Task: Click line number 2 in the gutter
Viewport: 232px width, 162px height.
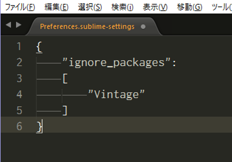Action: [x=19, y=62]
